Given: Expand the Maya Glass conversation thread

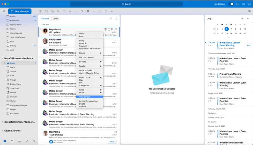Looking at the screenshot, I should (41, 30).
